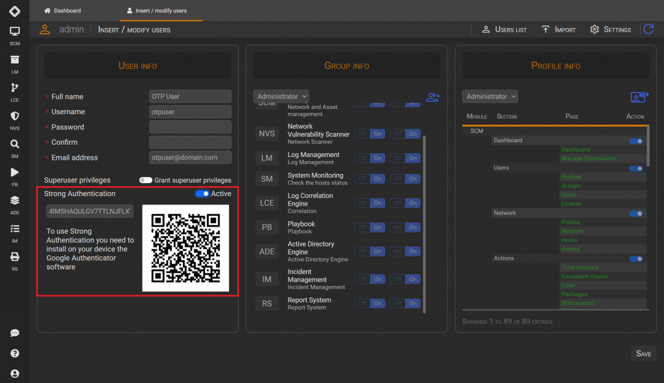The height and width of the screenshot is (383, 664).
Task: Open Settings in the header
Action: click(x=610, y=29)
